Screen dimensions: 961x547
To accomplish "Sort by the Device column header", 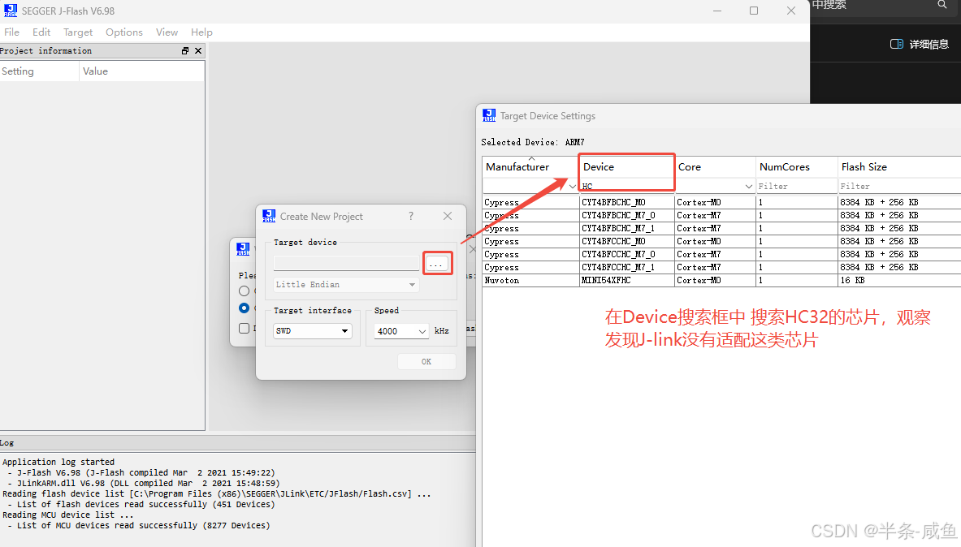I will 626,167.
